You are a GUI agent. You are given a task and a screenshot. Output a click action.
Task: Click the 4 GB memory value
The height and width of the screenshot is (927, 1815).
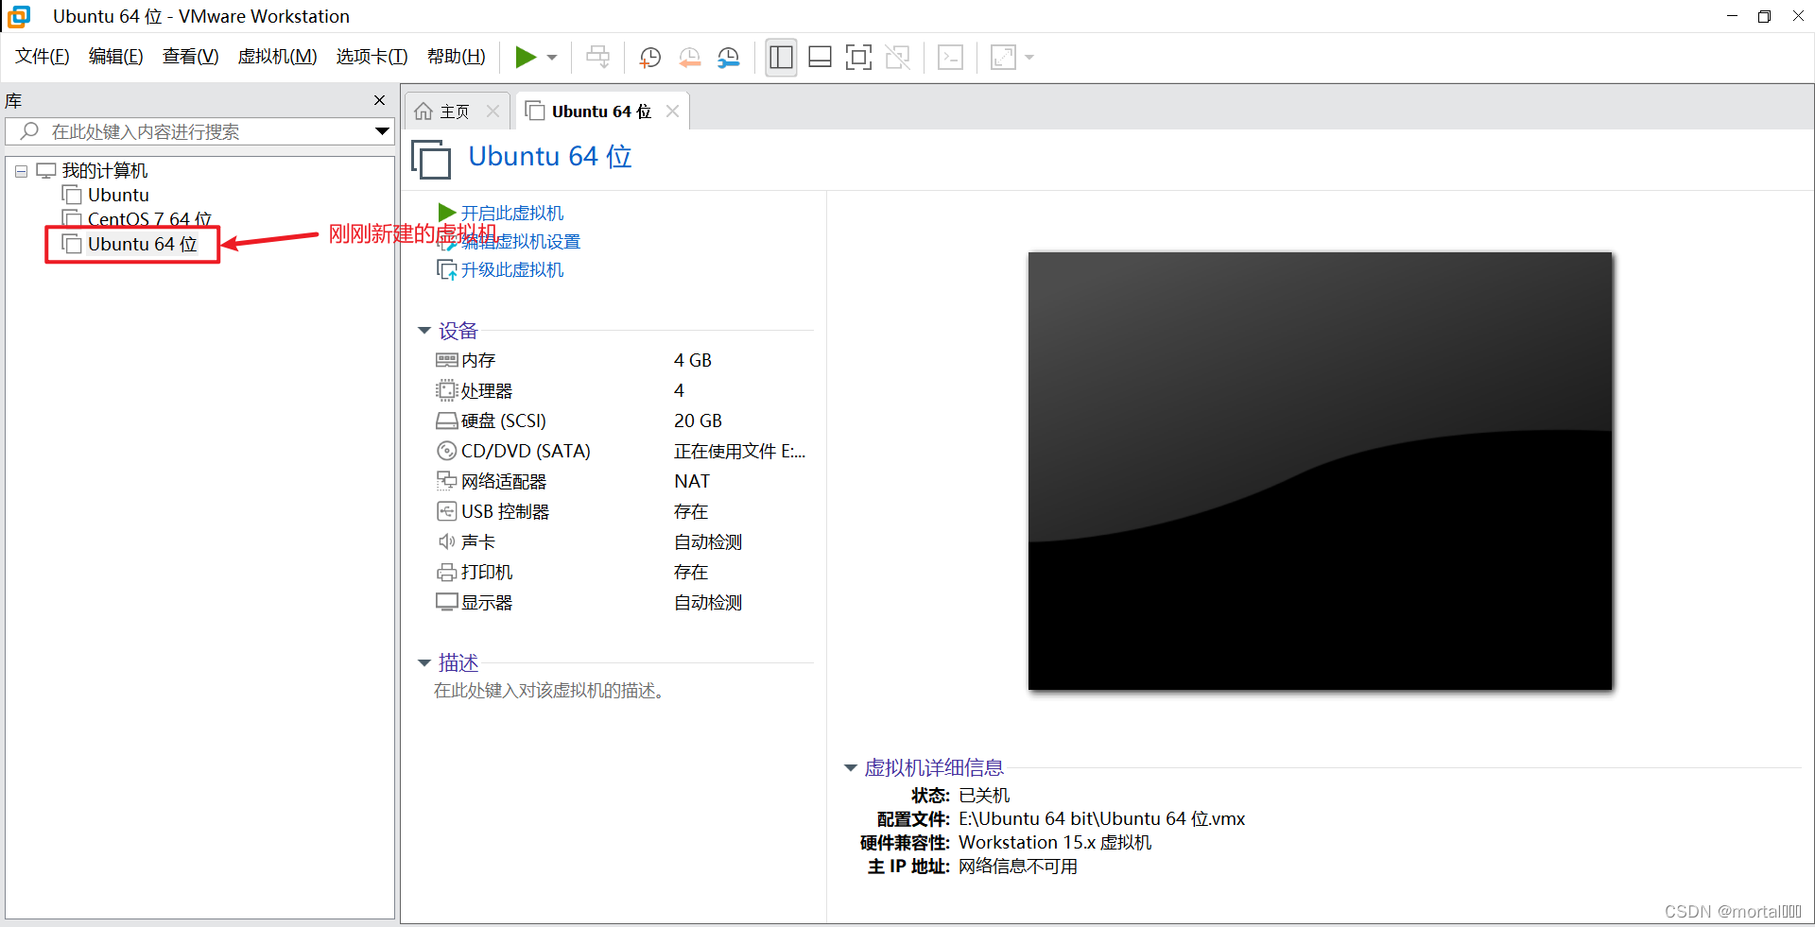click(x=693, y=360)
